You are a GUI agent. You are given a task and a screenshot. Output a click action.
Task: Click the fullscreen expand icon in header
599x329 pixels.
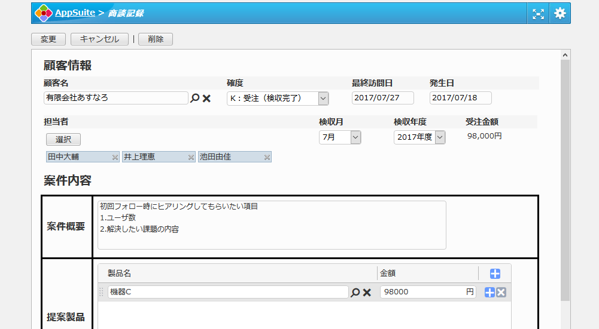(x=538, y=13)
